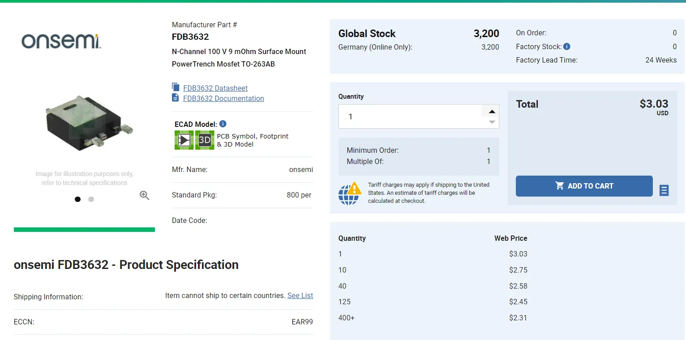
Task: Click the $3.03 price for quantity 1
Action: coord(518,254)
